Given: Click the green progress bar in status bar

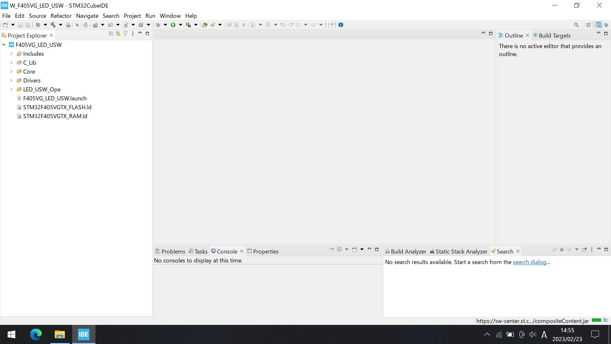Looking at the screenshot, I should (596, 320).
